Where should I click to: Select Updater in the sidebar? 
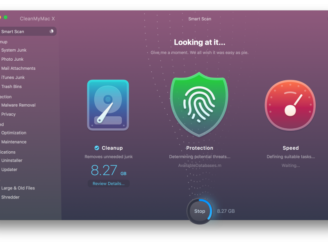[9, 169]
